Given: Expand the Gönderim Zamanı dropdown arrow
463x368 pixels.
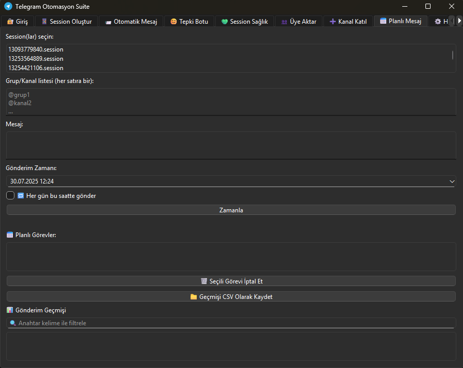Looking at the screenshot, I should pyautogui.click(x=452, y=181).
